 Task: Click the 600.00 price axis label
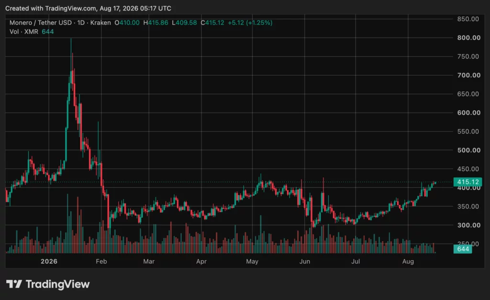click(x=469, y=113)
